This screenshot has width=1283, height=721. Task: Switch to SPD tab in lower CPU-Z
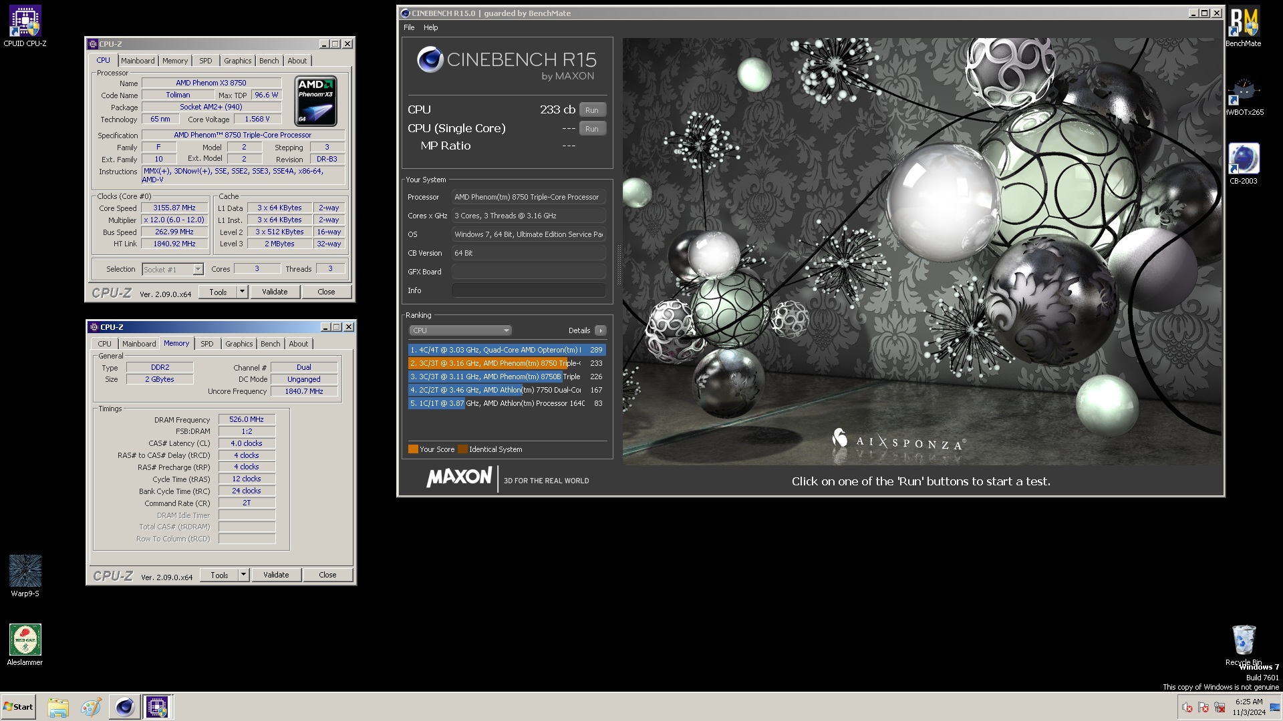point(207,344)
